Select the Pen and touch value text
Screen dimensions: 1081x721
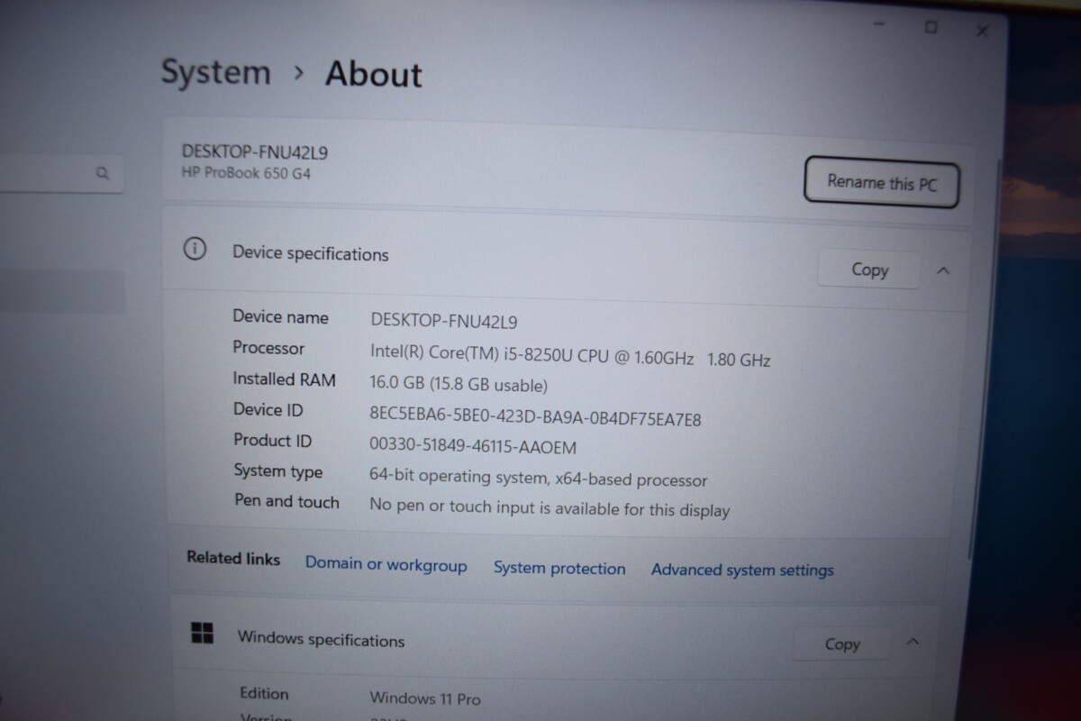click(550, 507)
